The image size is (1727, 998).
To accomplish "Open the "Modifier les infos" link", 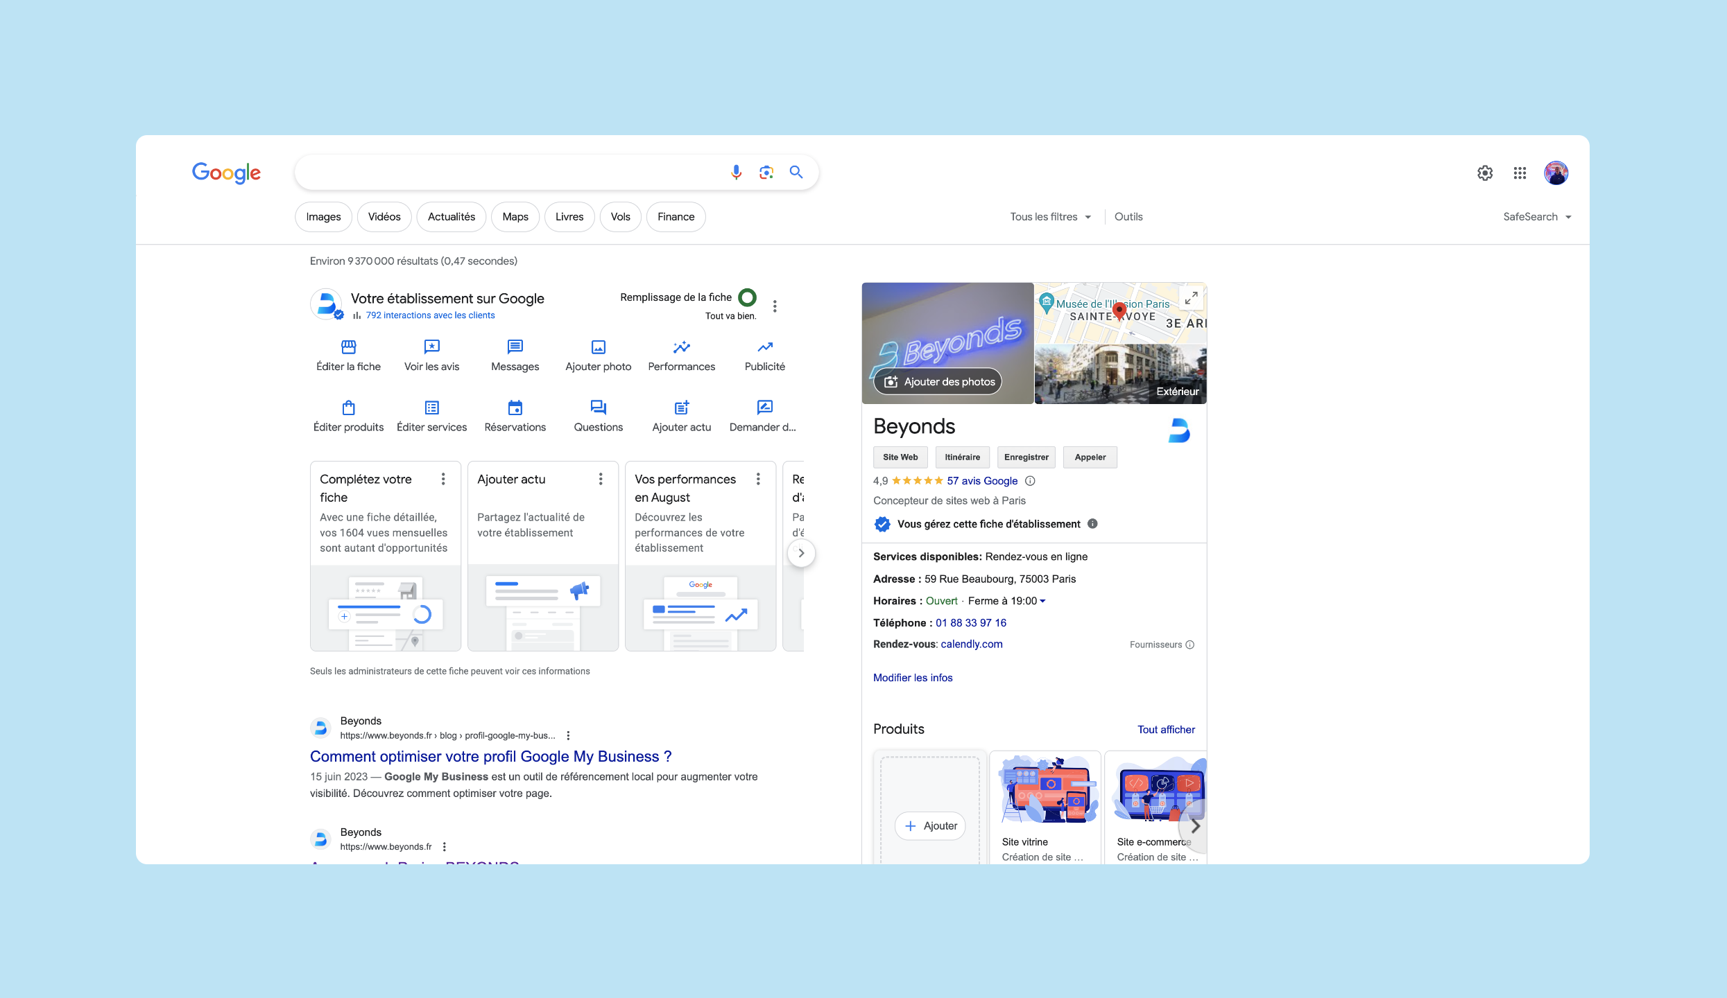I will (912, 677).
